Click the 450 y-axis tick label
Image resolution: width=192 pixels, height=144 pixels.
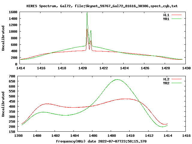point(12,101)
